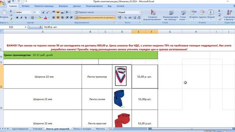The image size is (235, 132).
Task: Click the accounting currency format icon
Action: [120, 18]
